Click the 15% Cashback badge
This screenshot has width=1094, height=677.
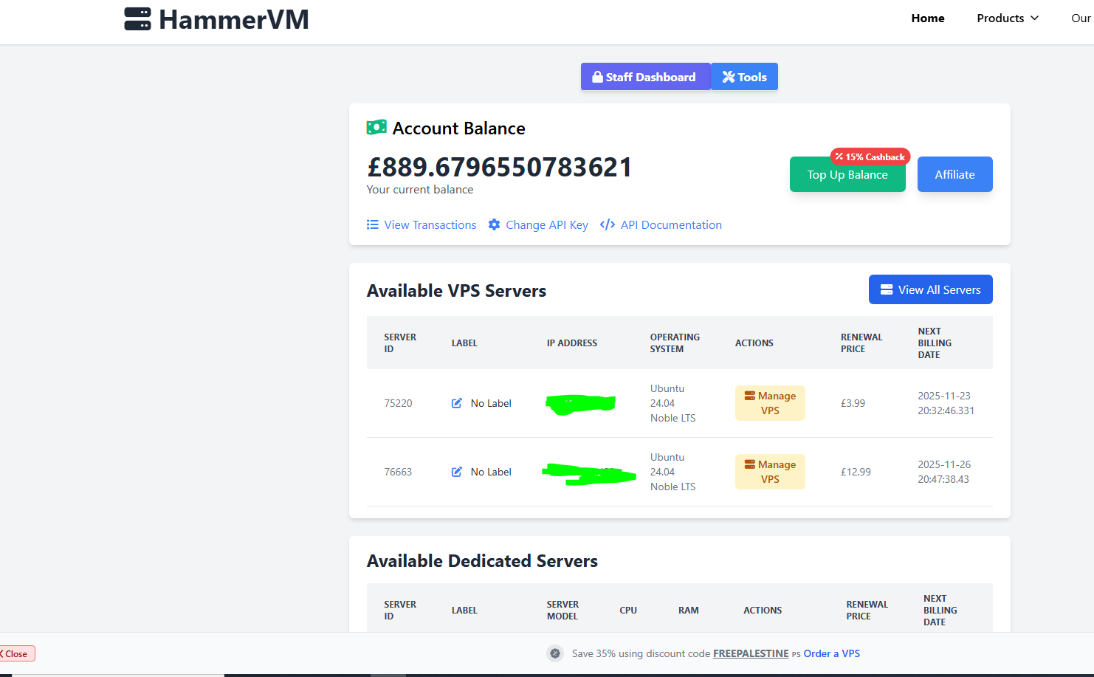pos(870,157)
